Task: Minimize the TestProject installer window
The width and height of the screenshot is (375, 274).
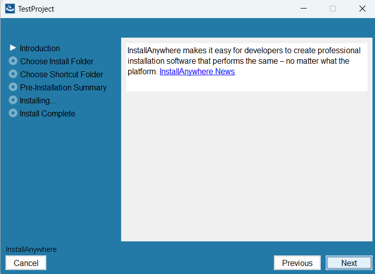Action: [303, 9]
